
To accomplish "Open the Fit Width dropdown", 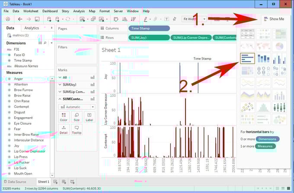I will coord(192,19).
